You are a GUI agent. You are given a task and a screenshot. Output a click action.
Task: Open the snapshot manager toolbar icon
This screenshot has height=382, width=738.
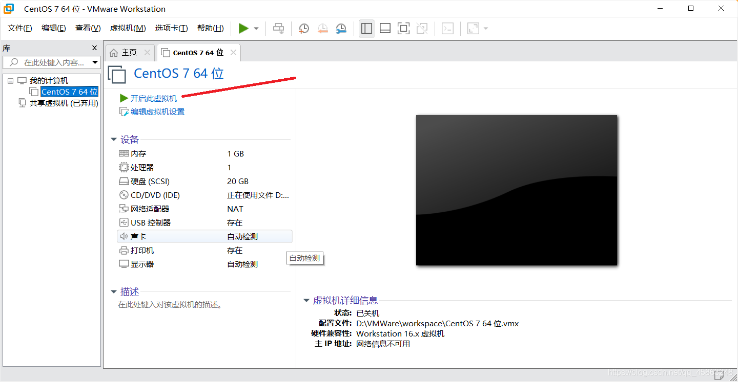pos(341,29)
